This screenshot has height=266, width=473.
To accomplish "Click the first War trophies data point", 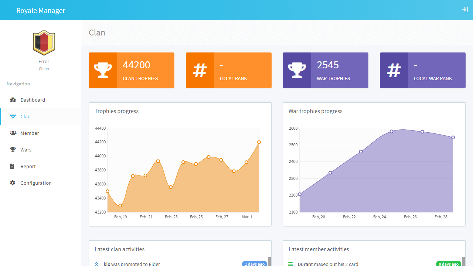I will (300, 194).
